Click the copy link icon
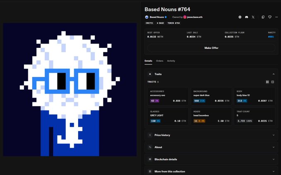Viewport: 281px width, 175px height. tap(263, 17)
